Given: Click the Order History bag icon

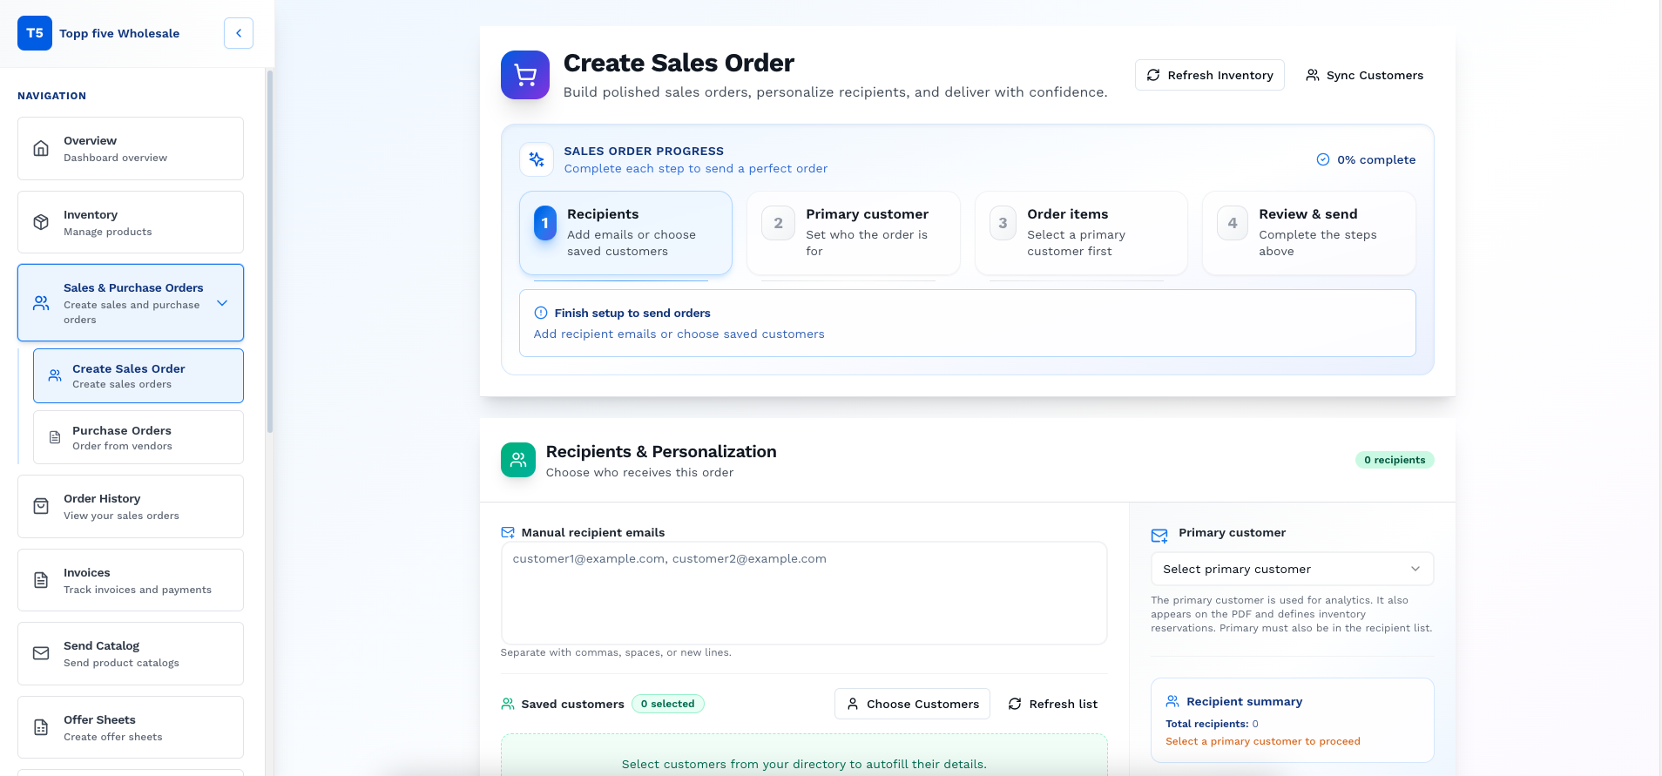Looking at the screenshot, I should click(41, 506).
